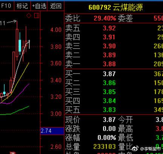Add stock via +自选 button
The image size is (163, 154).
[x=39, y=6]
